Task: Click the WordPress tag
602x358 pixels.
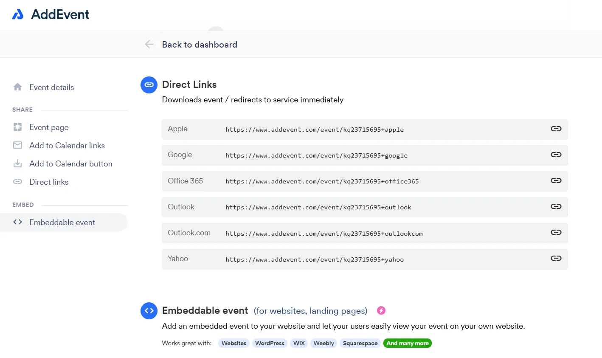Action: point(270,343)
